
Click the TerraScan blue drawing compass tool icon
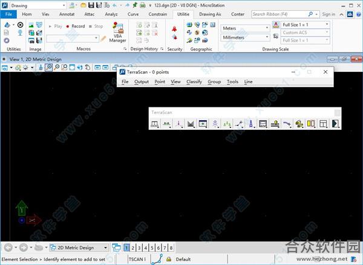(251, 124)
